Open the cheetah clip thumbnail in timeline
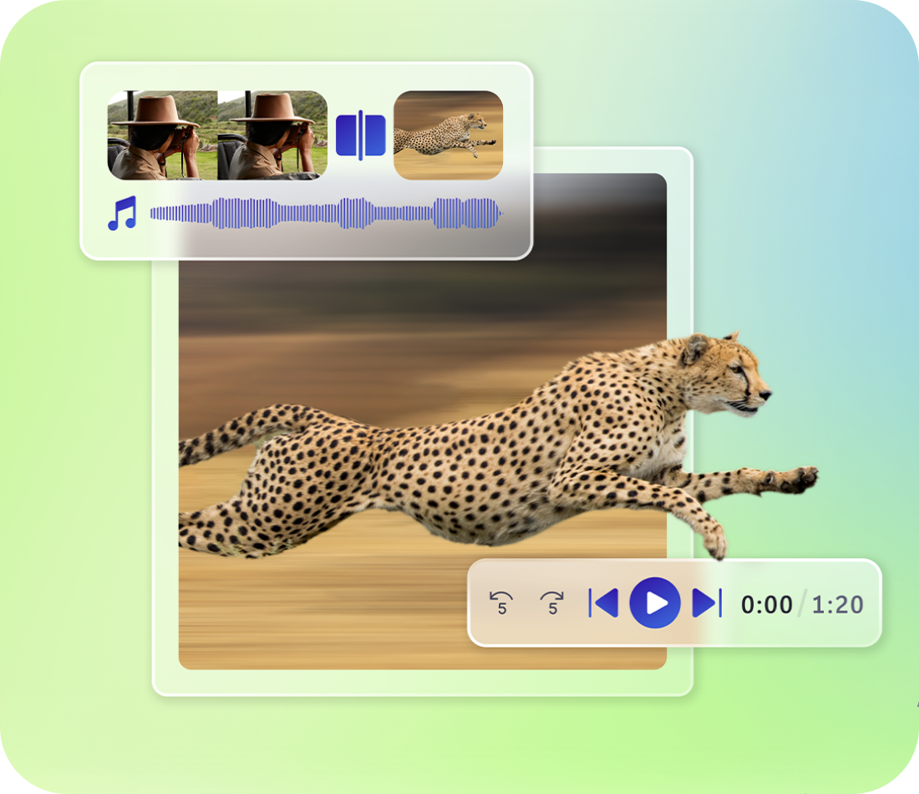 (448, 135)
